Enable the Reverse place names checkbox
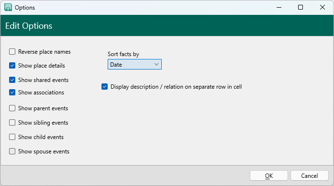The width and height of the screenshot is (334, 186). tap(12, 52)
